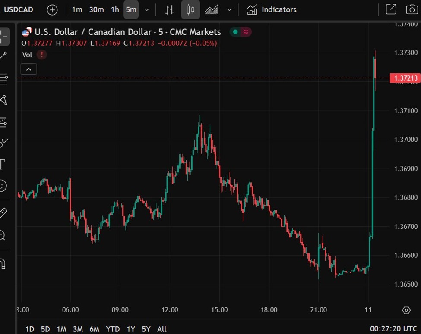
Task: Click the add symbol plus icon
Action: coord(52,10)
